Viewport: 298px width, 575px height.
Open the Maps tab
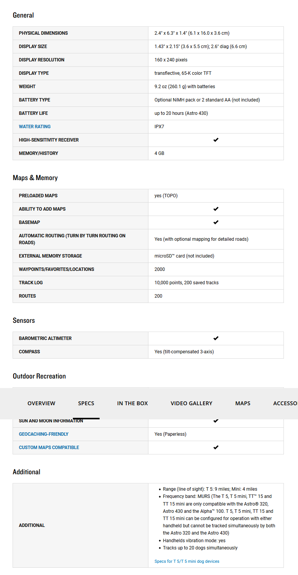tap(243, 403)
